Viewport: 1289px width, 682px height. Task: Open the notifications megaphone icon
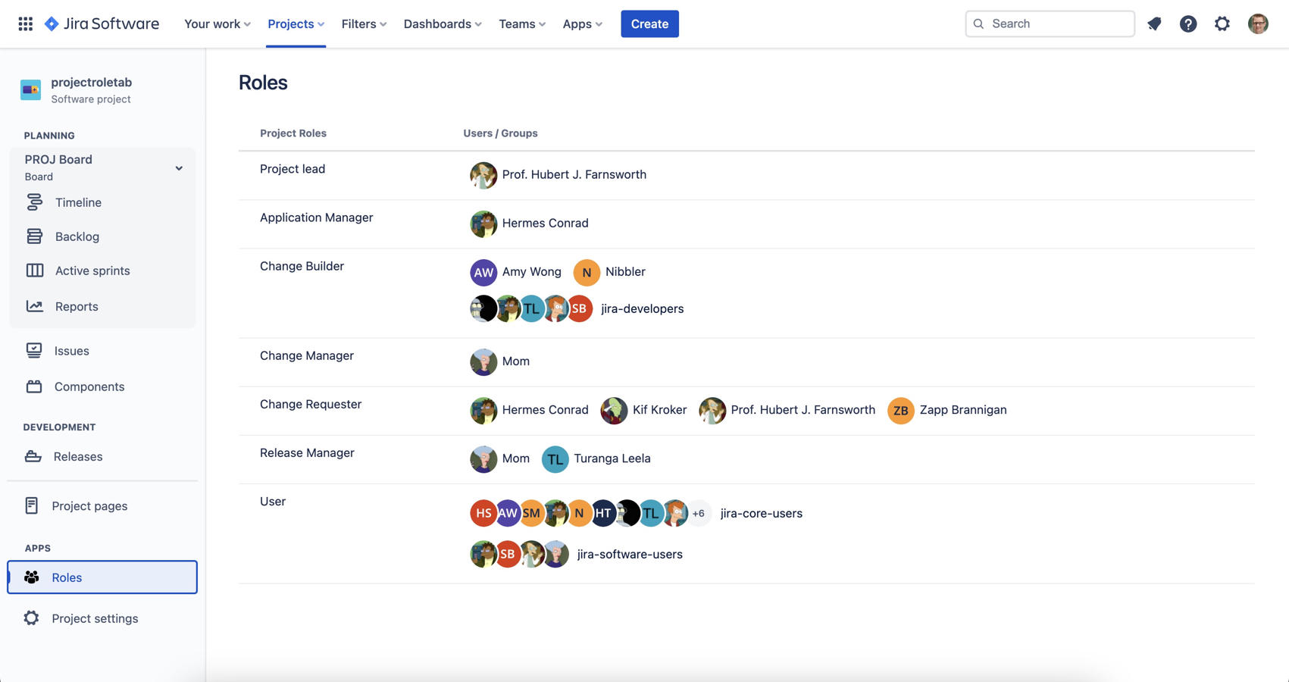point(1154,23)
